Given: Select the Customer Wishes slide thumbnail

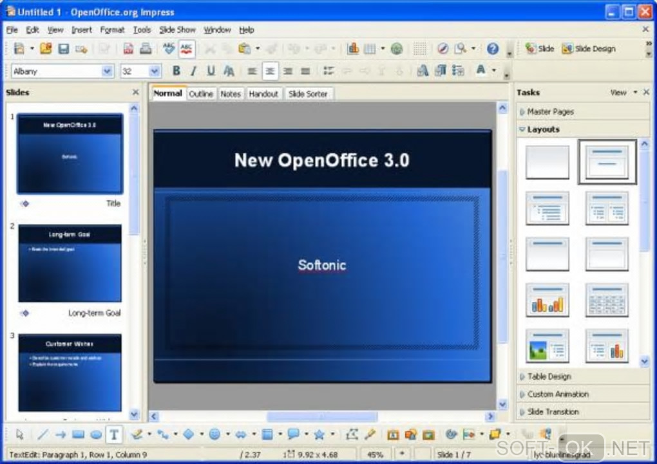Looking at the screenshot, I should (70, 372).
